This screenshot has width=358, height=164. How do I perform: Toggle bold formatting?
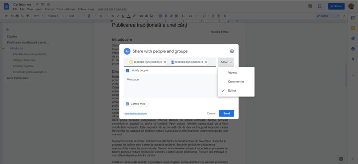click(x=113, y=16)
